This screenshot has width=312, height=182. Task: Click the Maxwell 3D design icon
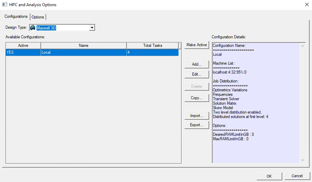pyautogui.click(x=33, y=28)
